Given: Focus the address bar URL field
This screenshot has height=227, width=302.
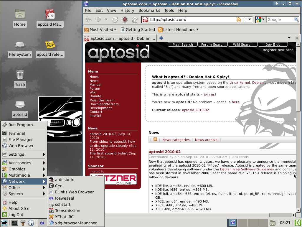Looking at the screenshot, I should tap(192, 19).
